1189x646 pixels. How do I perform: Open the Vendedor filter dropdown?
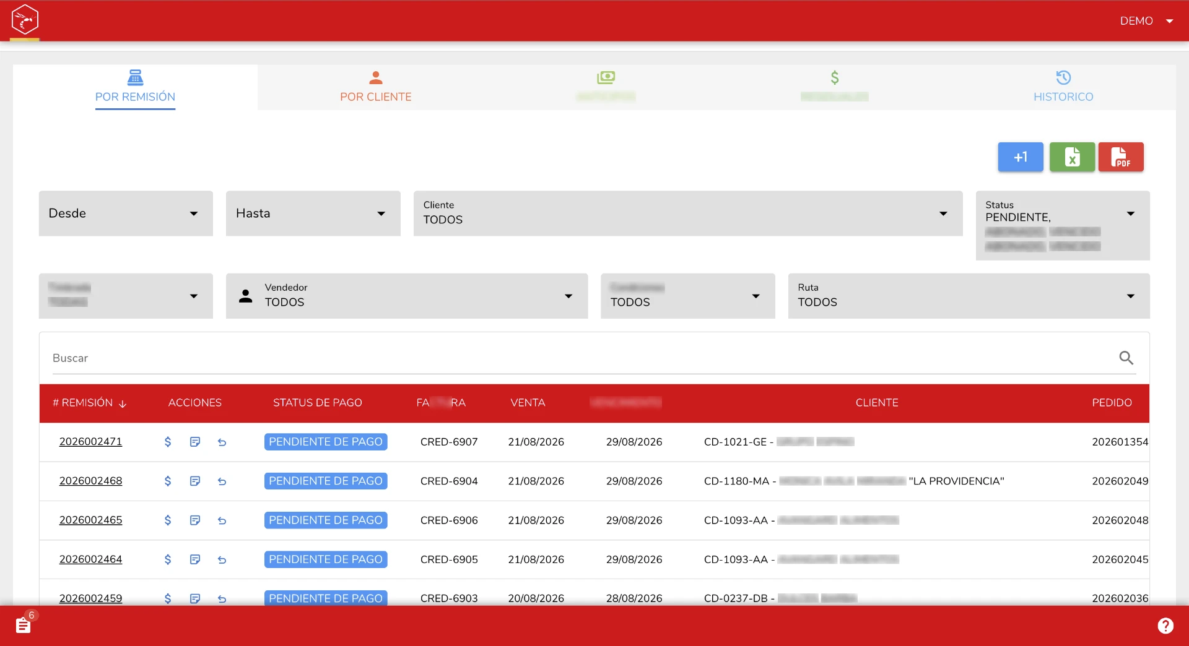407,296
